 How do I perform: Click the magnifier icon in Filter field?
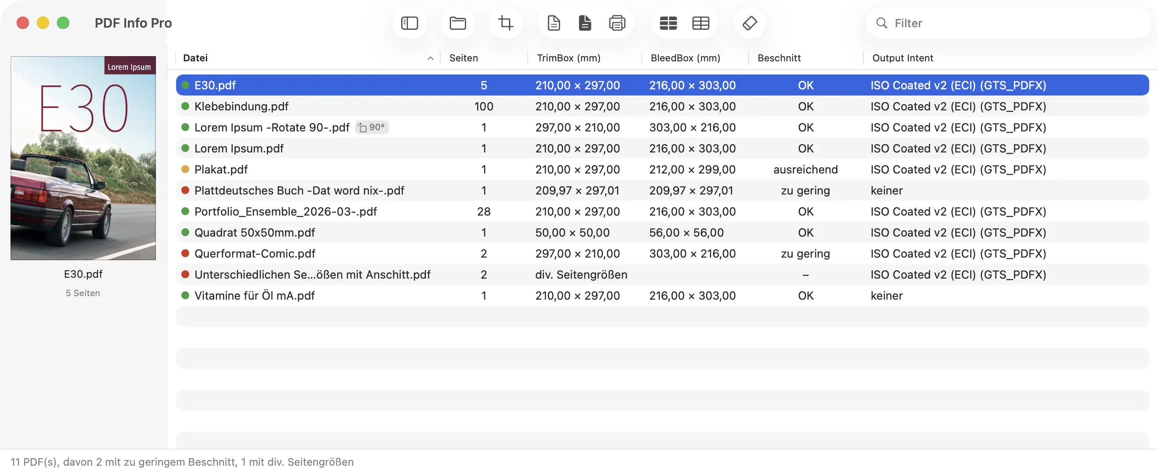[x=882, y=23]
